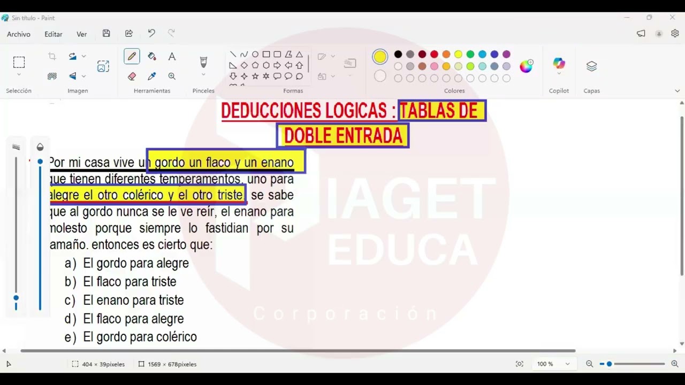
Task: Expand the Selection options dropdown
Action: (19, 75)
